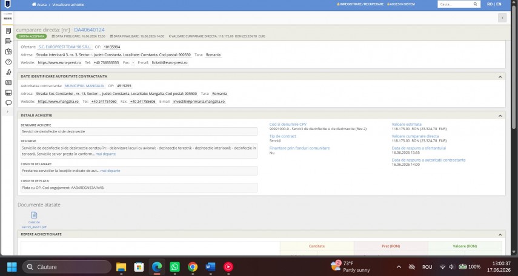Screen dimensions: 518x276
Task: Focus the Cauta search field
Action: coord(455,4)
